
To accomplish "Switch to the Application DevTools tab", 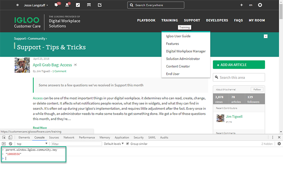I will [x=122, y=137].
